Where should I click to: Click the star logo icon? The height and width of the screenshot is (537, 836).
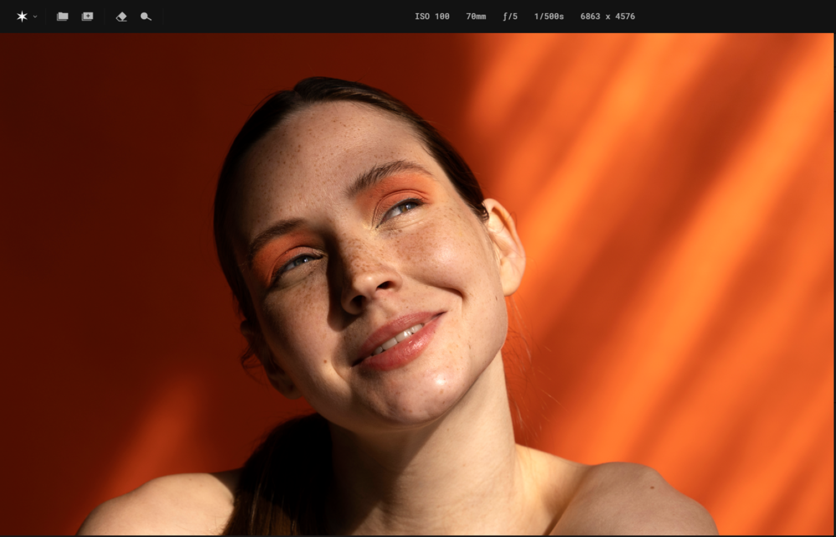[22, 17]
